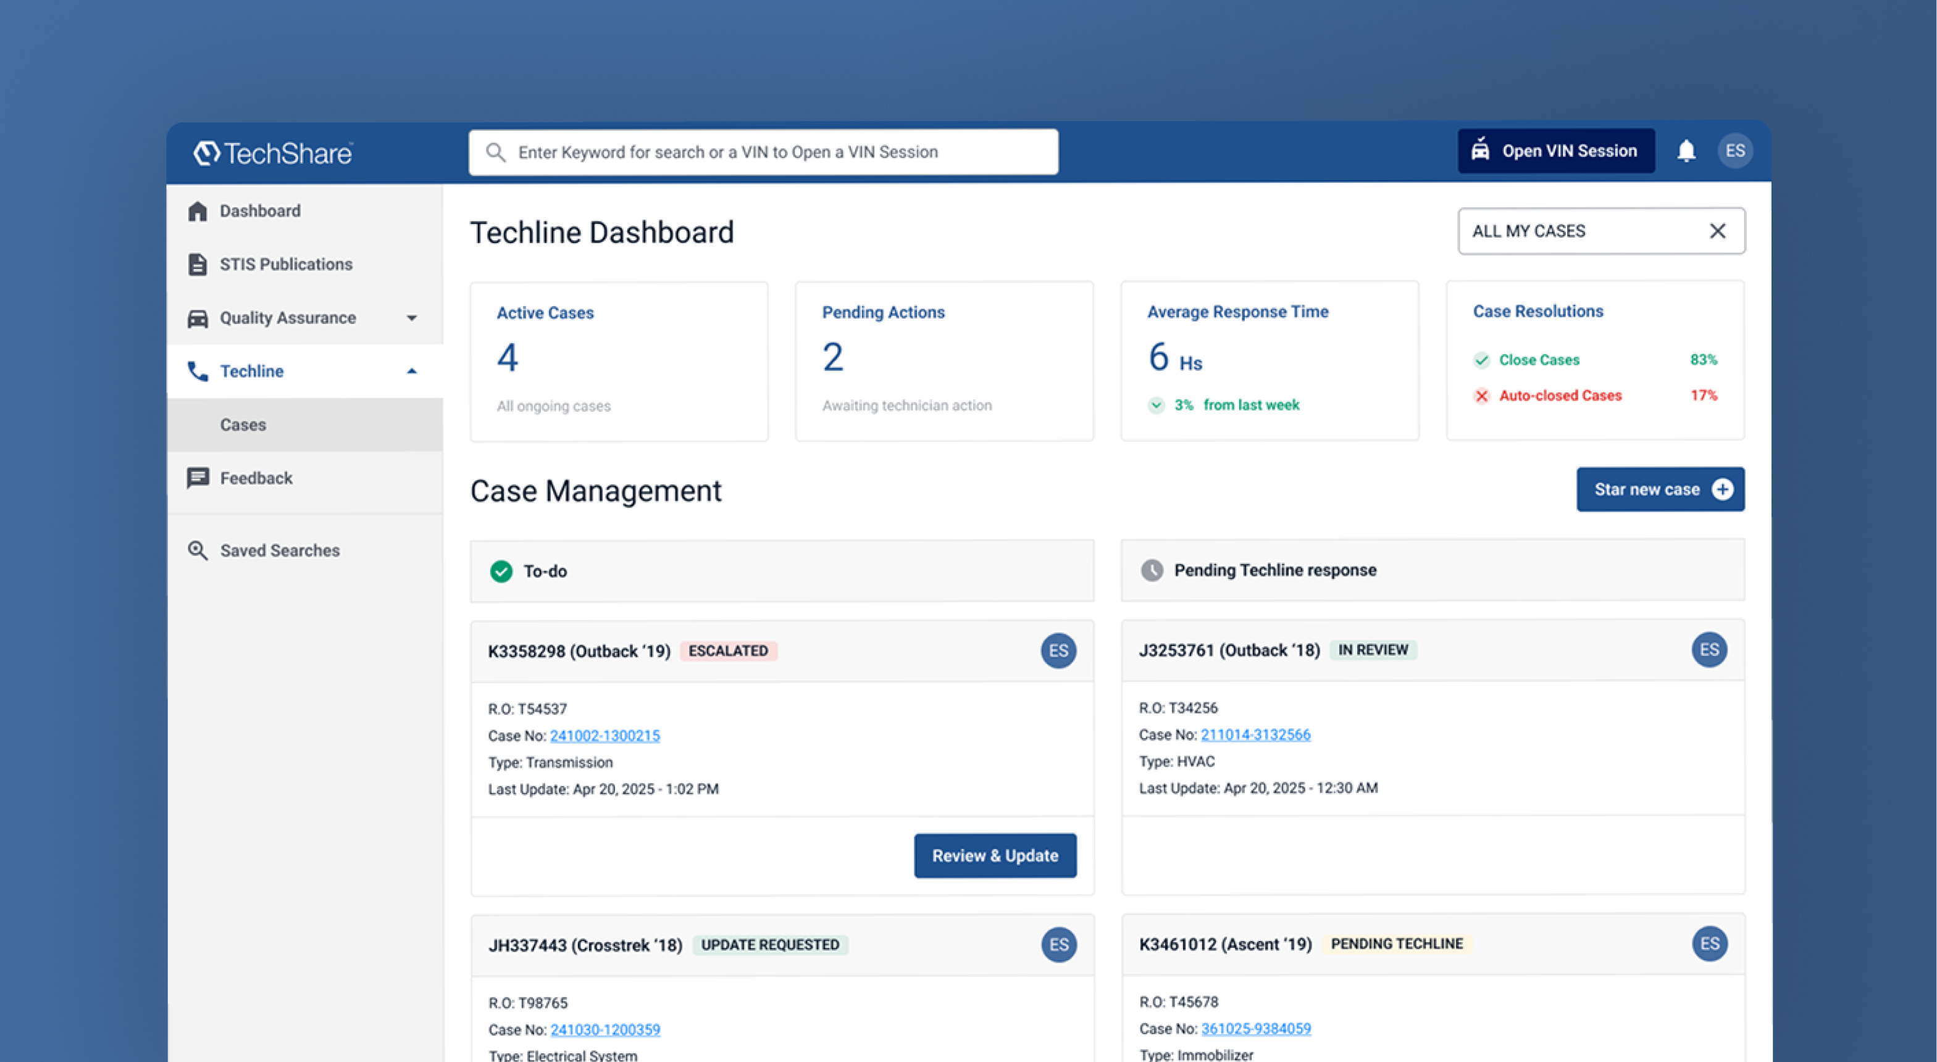Click the Techline phone icon
Viewport: 1937px width, 1062px height.
pos(198,371)
